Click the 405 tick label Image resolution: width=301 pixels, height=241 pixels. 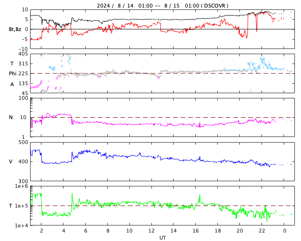click(x=23, y=54)
